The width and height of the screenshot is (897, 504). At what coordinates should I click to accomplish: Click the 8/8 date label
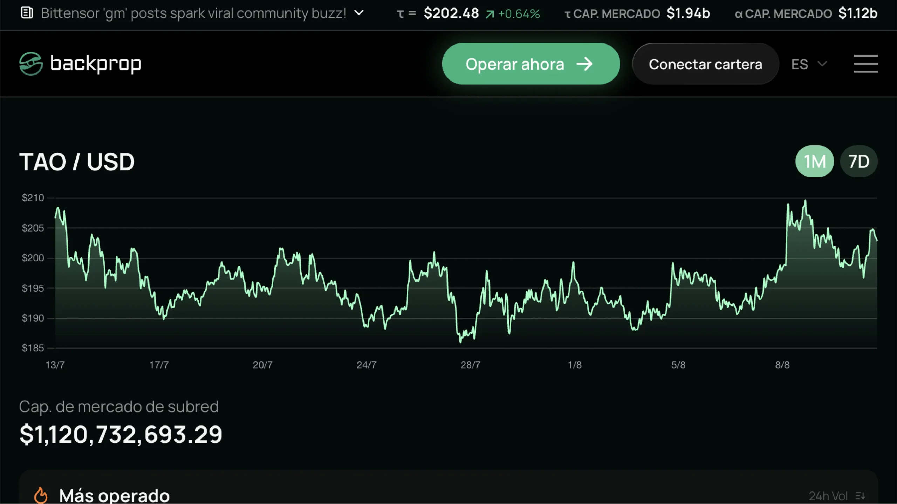pos(782,365)
